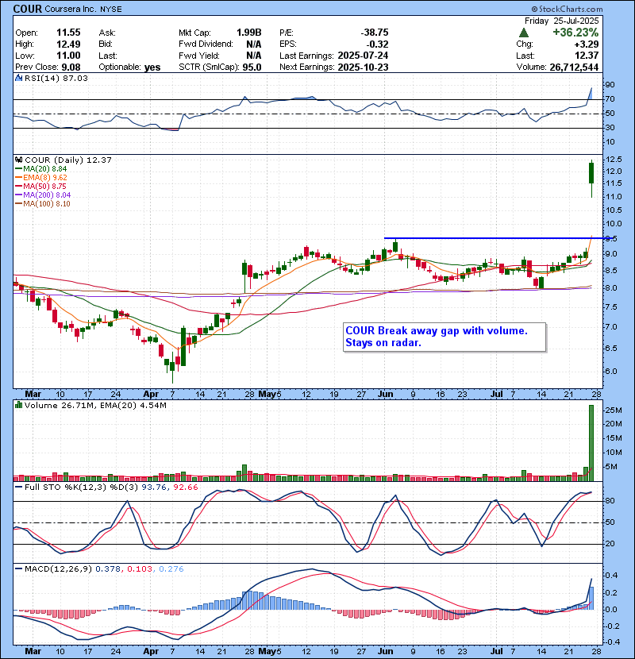Screen dimensions: 635x659
Task: Click the blue break away gap annotation box
Action: [x=444, y=337]
